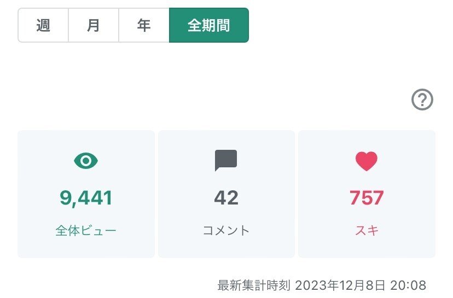This screenshot has height=298, width=453.
Task: Select the 全期間 (all time) tab
Action: point(208,25)
